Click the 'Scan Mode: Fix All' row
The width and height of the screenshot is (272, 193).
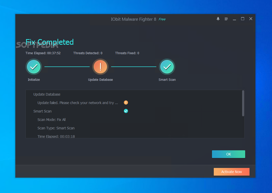click(x=52, y=120)
